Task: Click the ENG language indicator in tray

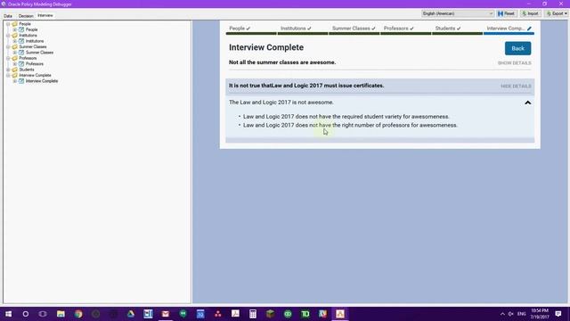Action: coord(521,314)
